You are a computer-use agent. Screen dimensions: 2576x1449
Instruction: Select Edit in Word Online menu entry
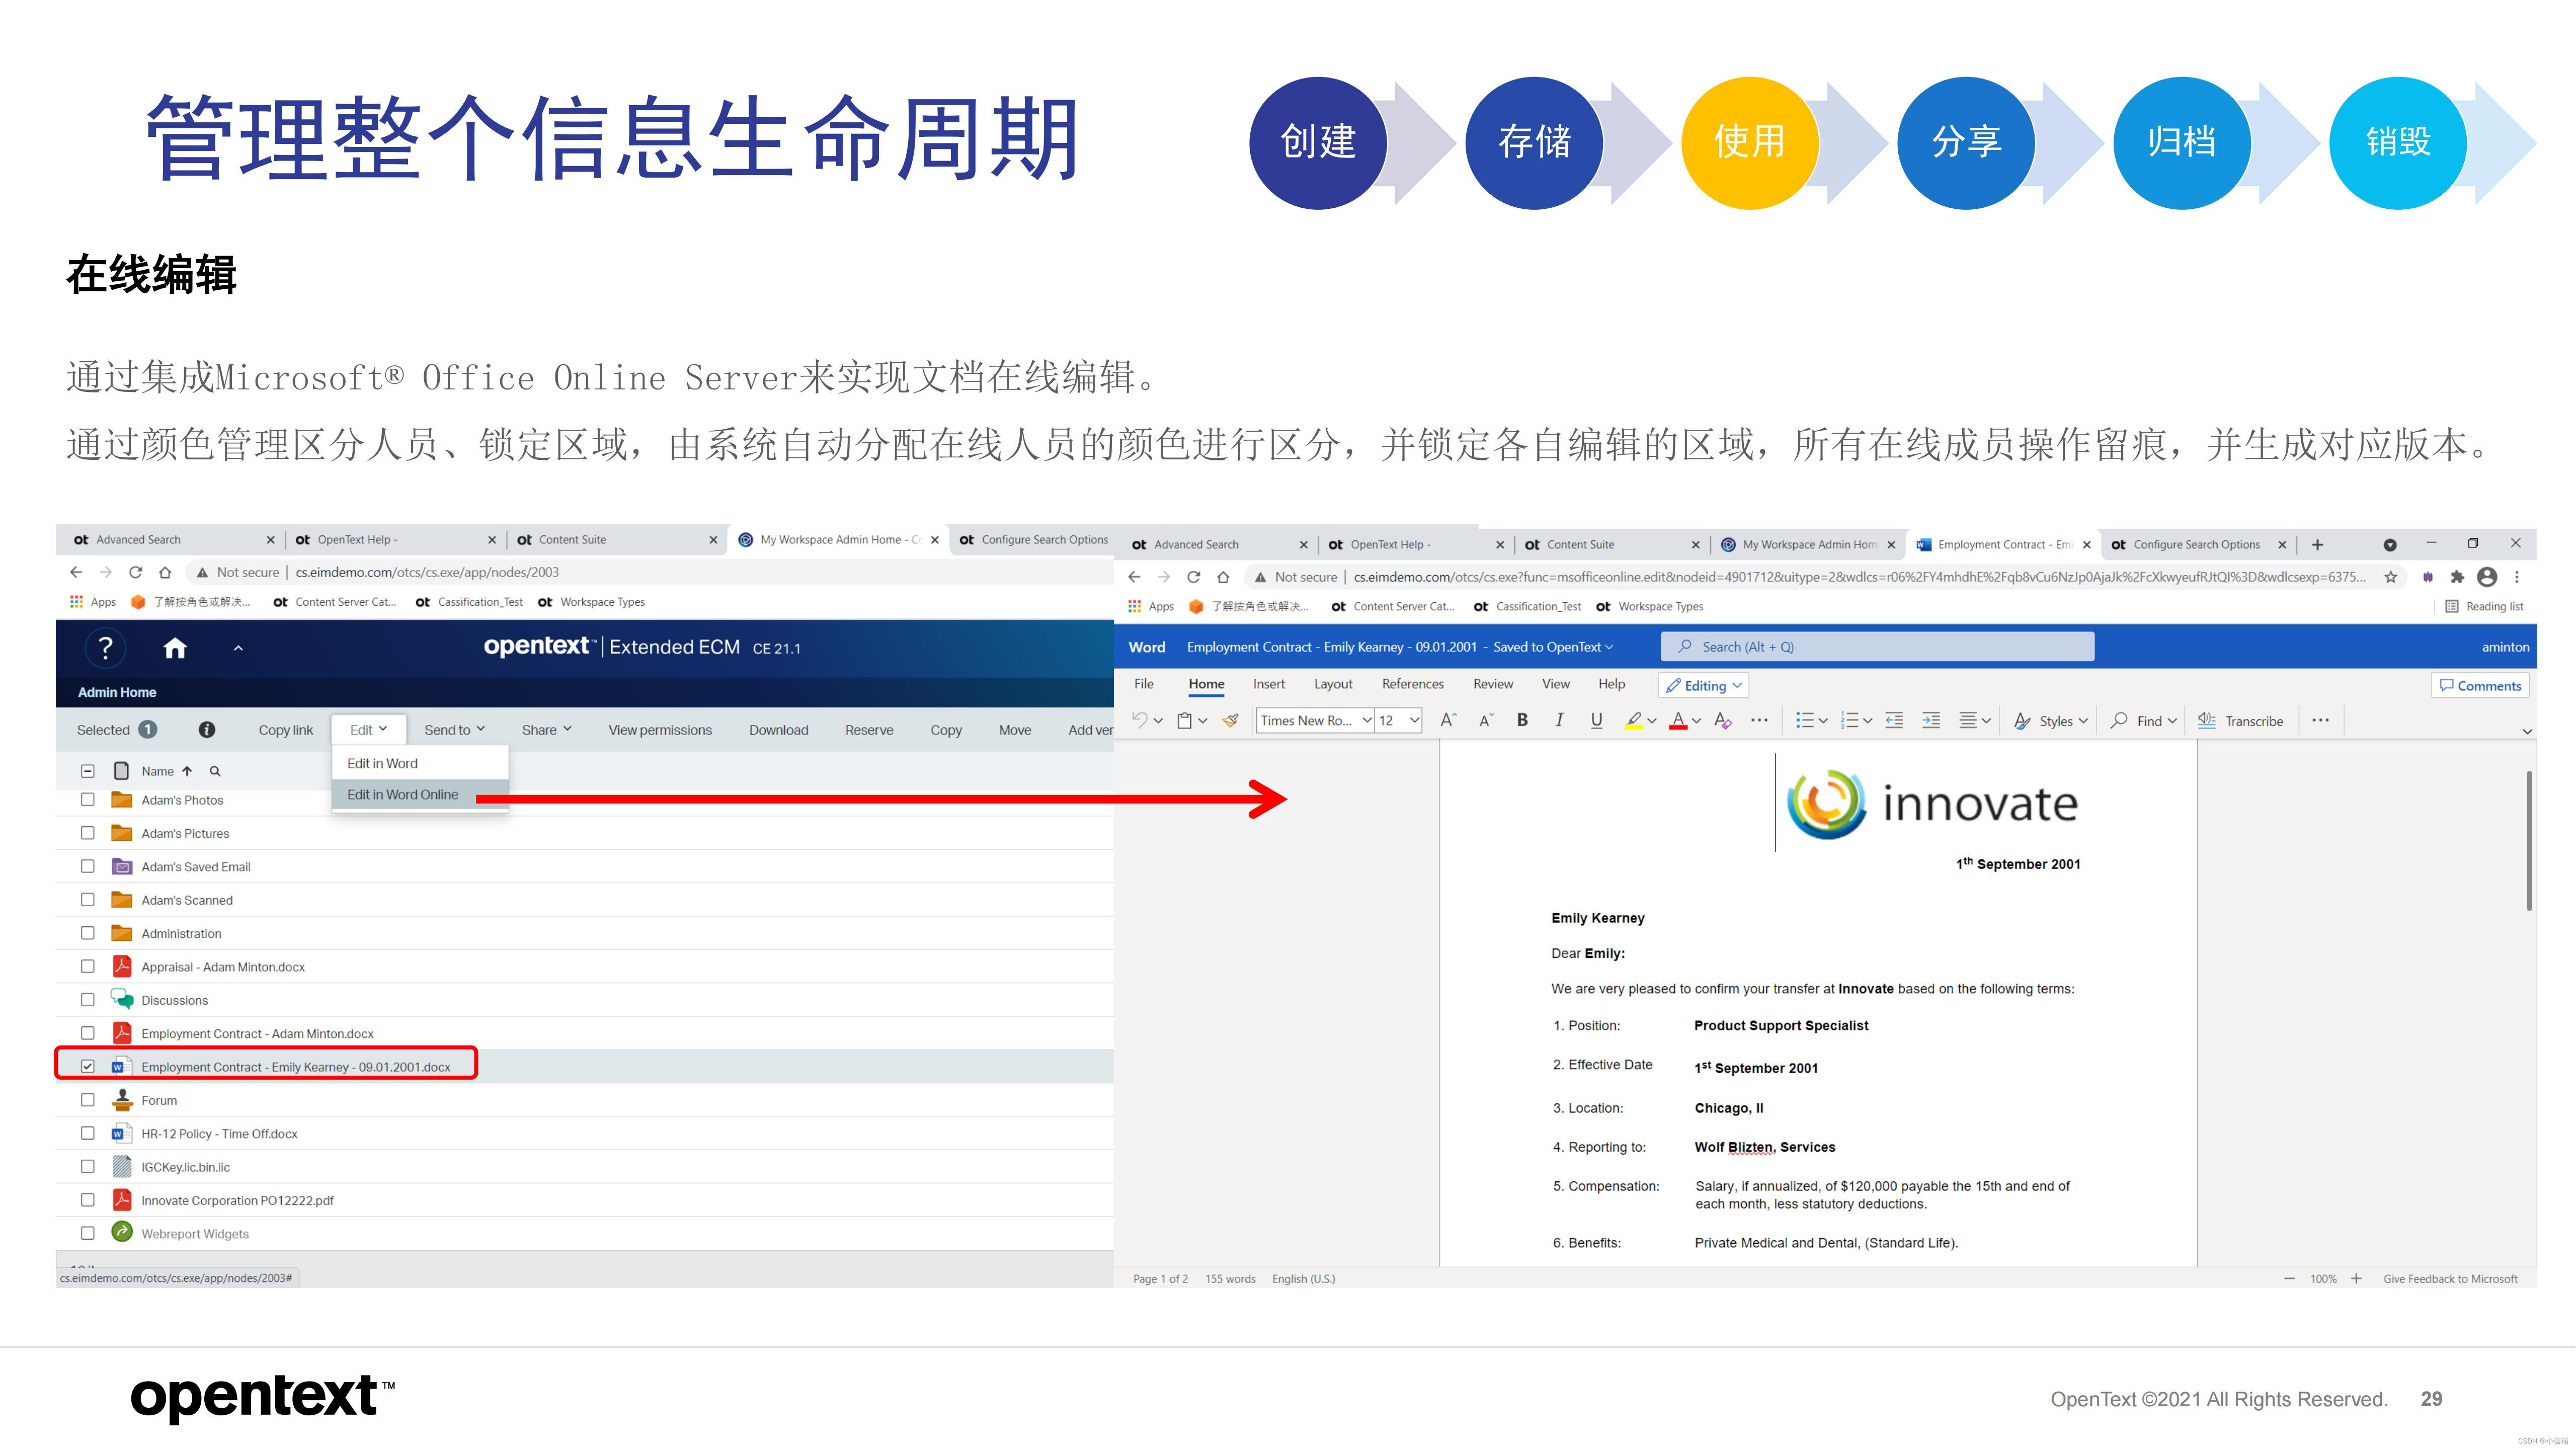click(x=403, y=795)
